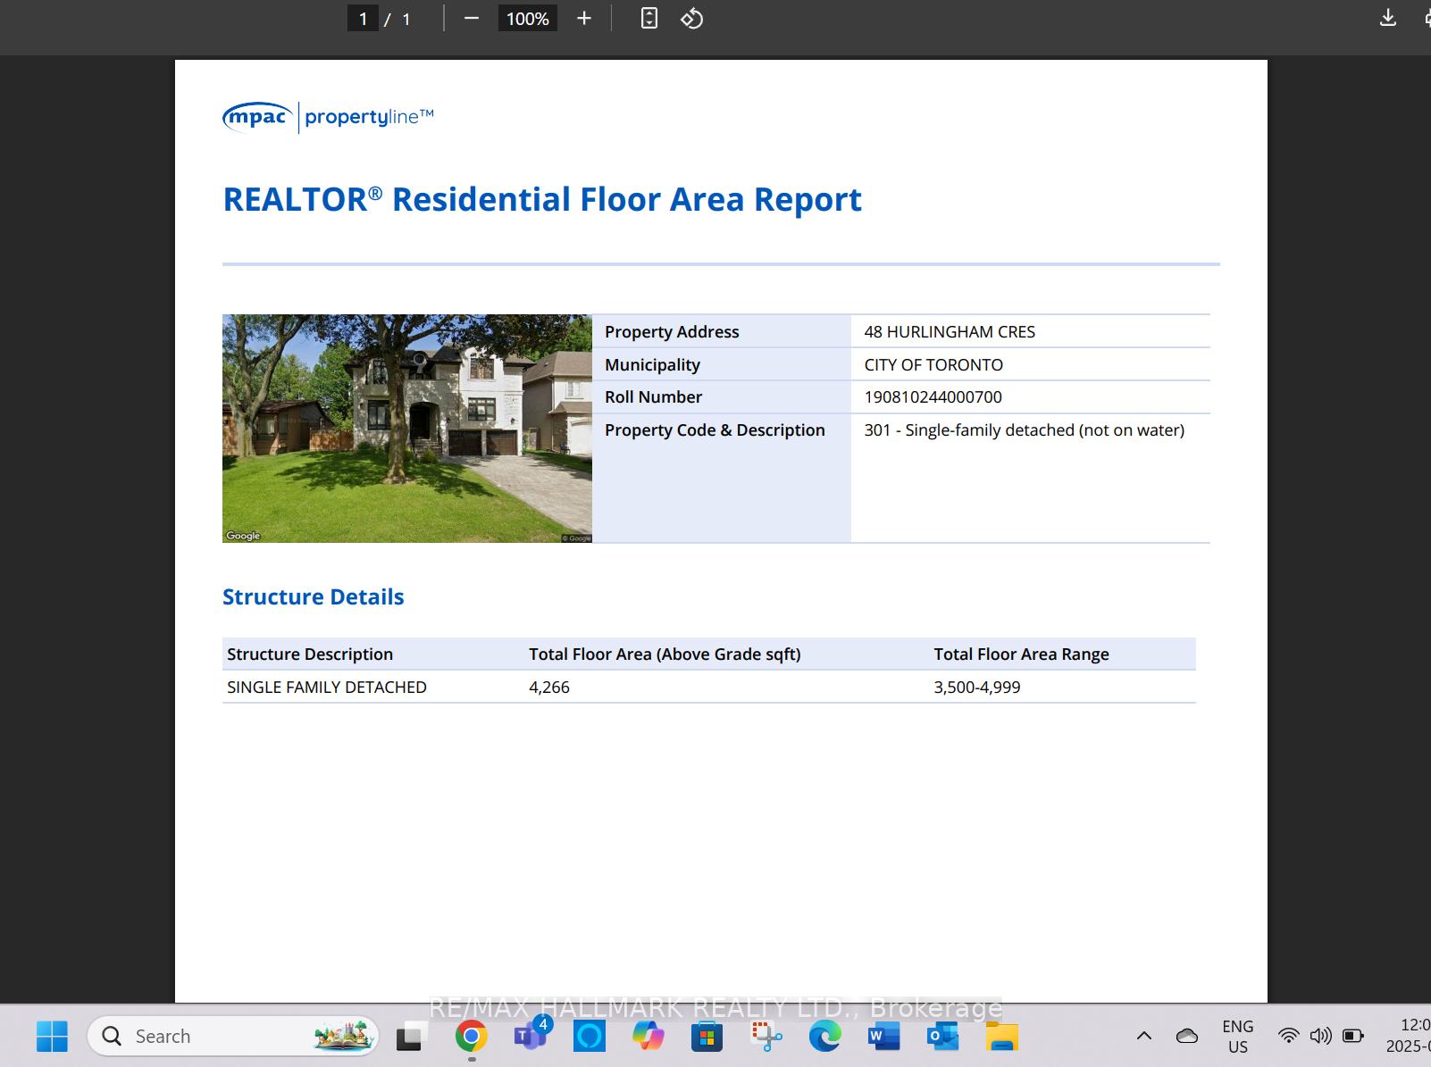Click the Roll Number label
The height and width of the screenshot is (1067, 1431).
pyautogui.click(x=653, y=397)
